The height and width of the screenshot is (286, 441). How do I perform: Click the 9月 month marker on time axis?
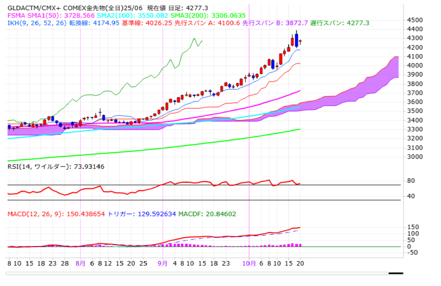tap(163, 264)
